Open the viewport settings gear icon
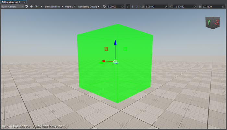This screenshot has height=130, width=227. point(27,6)
